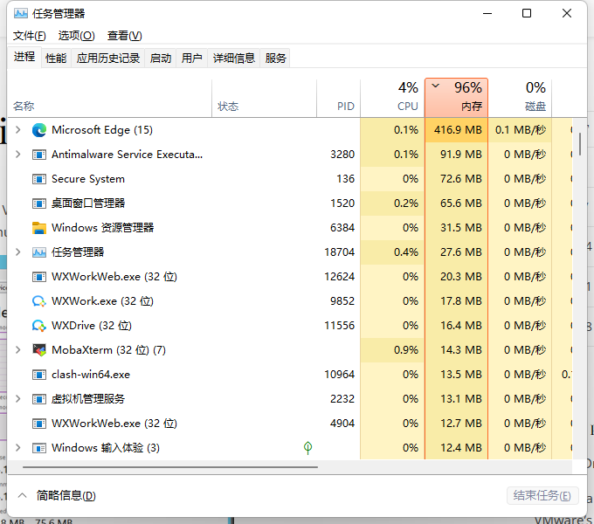Click the Secure System process icon
The image size is (594, 524).
tap(39, 179)
